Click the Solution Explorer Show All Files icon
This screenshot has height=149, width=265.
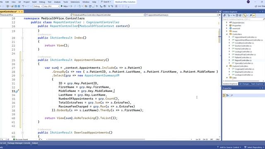click(x=240, y=15)
